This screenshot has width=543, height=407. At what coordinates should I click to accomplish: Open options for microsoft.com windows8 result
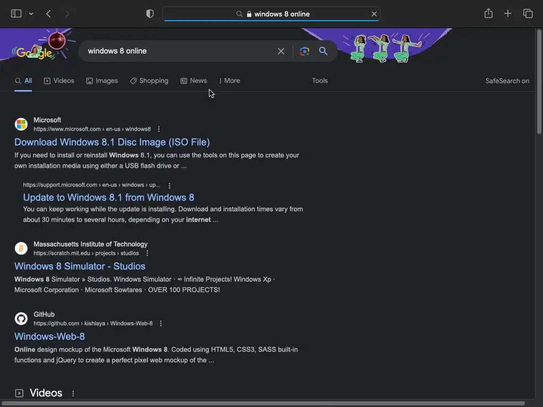click(x=159, y=129)
